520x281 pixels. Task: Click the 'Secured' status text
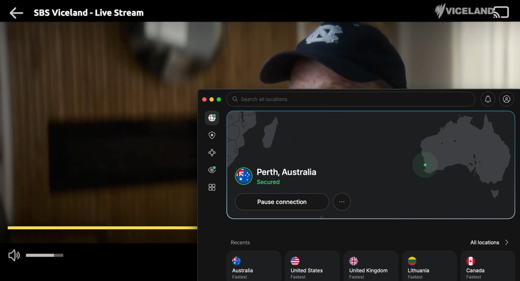click(268, 182)
